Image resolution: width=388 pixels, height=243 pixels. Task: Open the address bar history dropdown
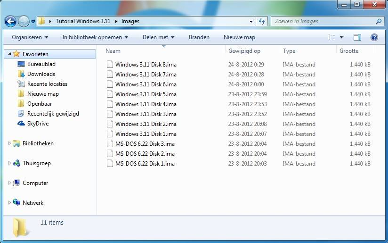pyautogui.click(x=251, y=21)
